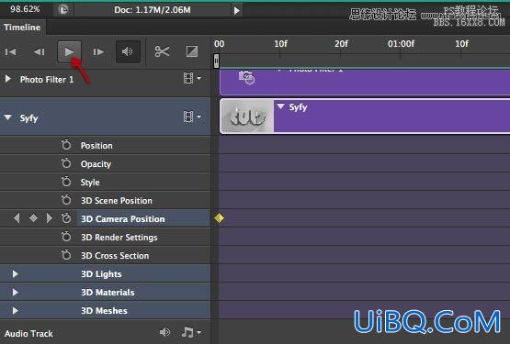
Task: Select yellow 3D Camera Position keyframe
Action: click(x=219, y=218)
